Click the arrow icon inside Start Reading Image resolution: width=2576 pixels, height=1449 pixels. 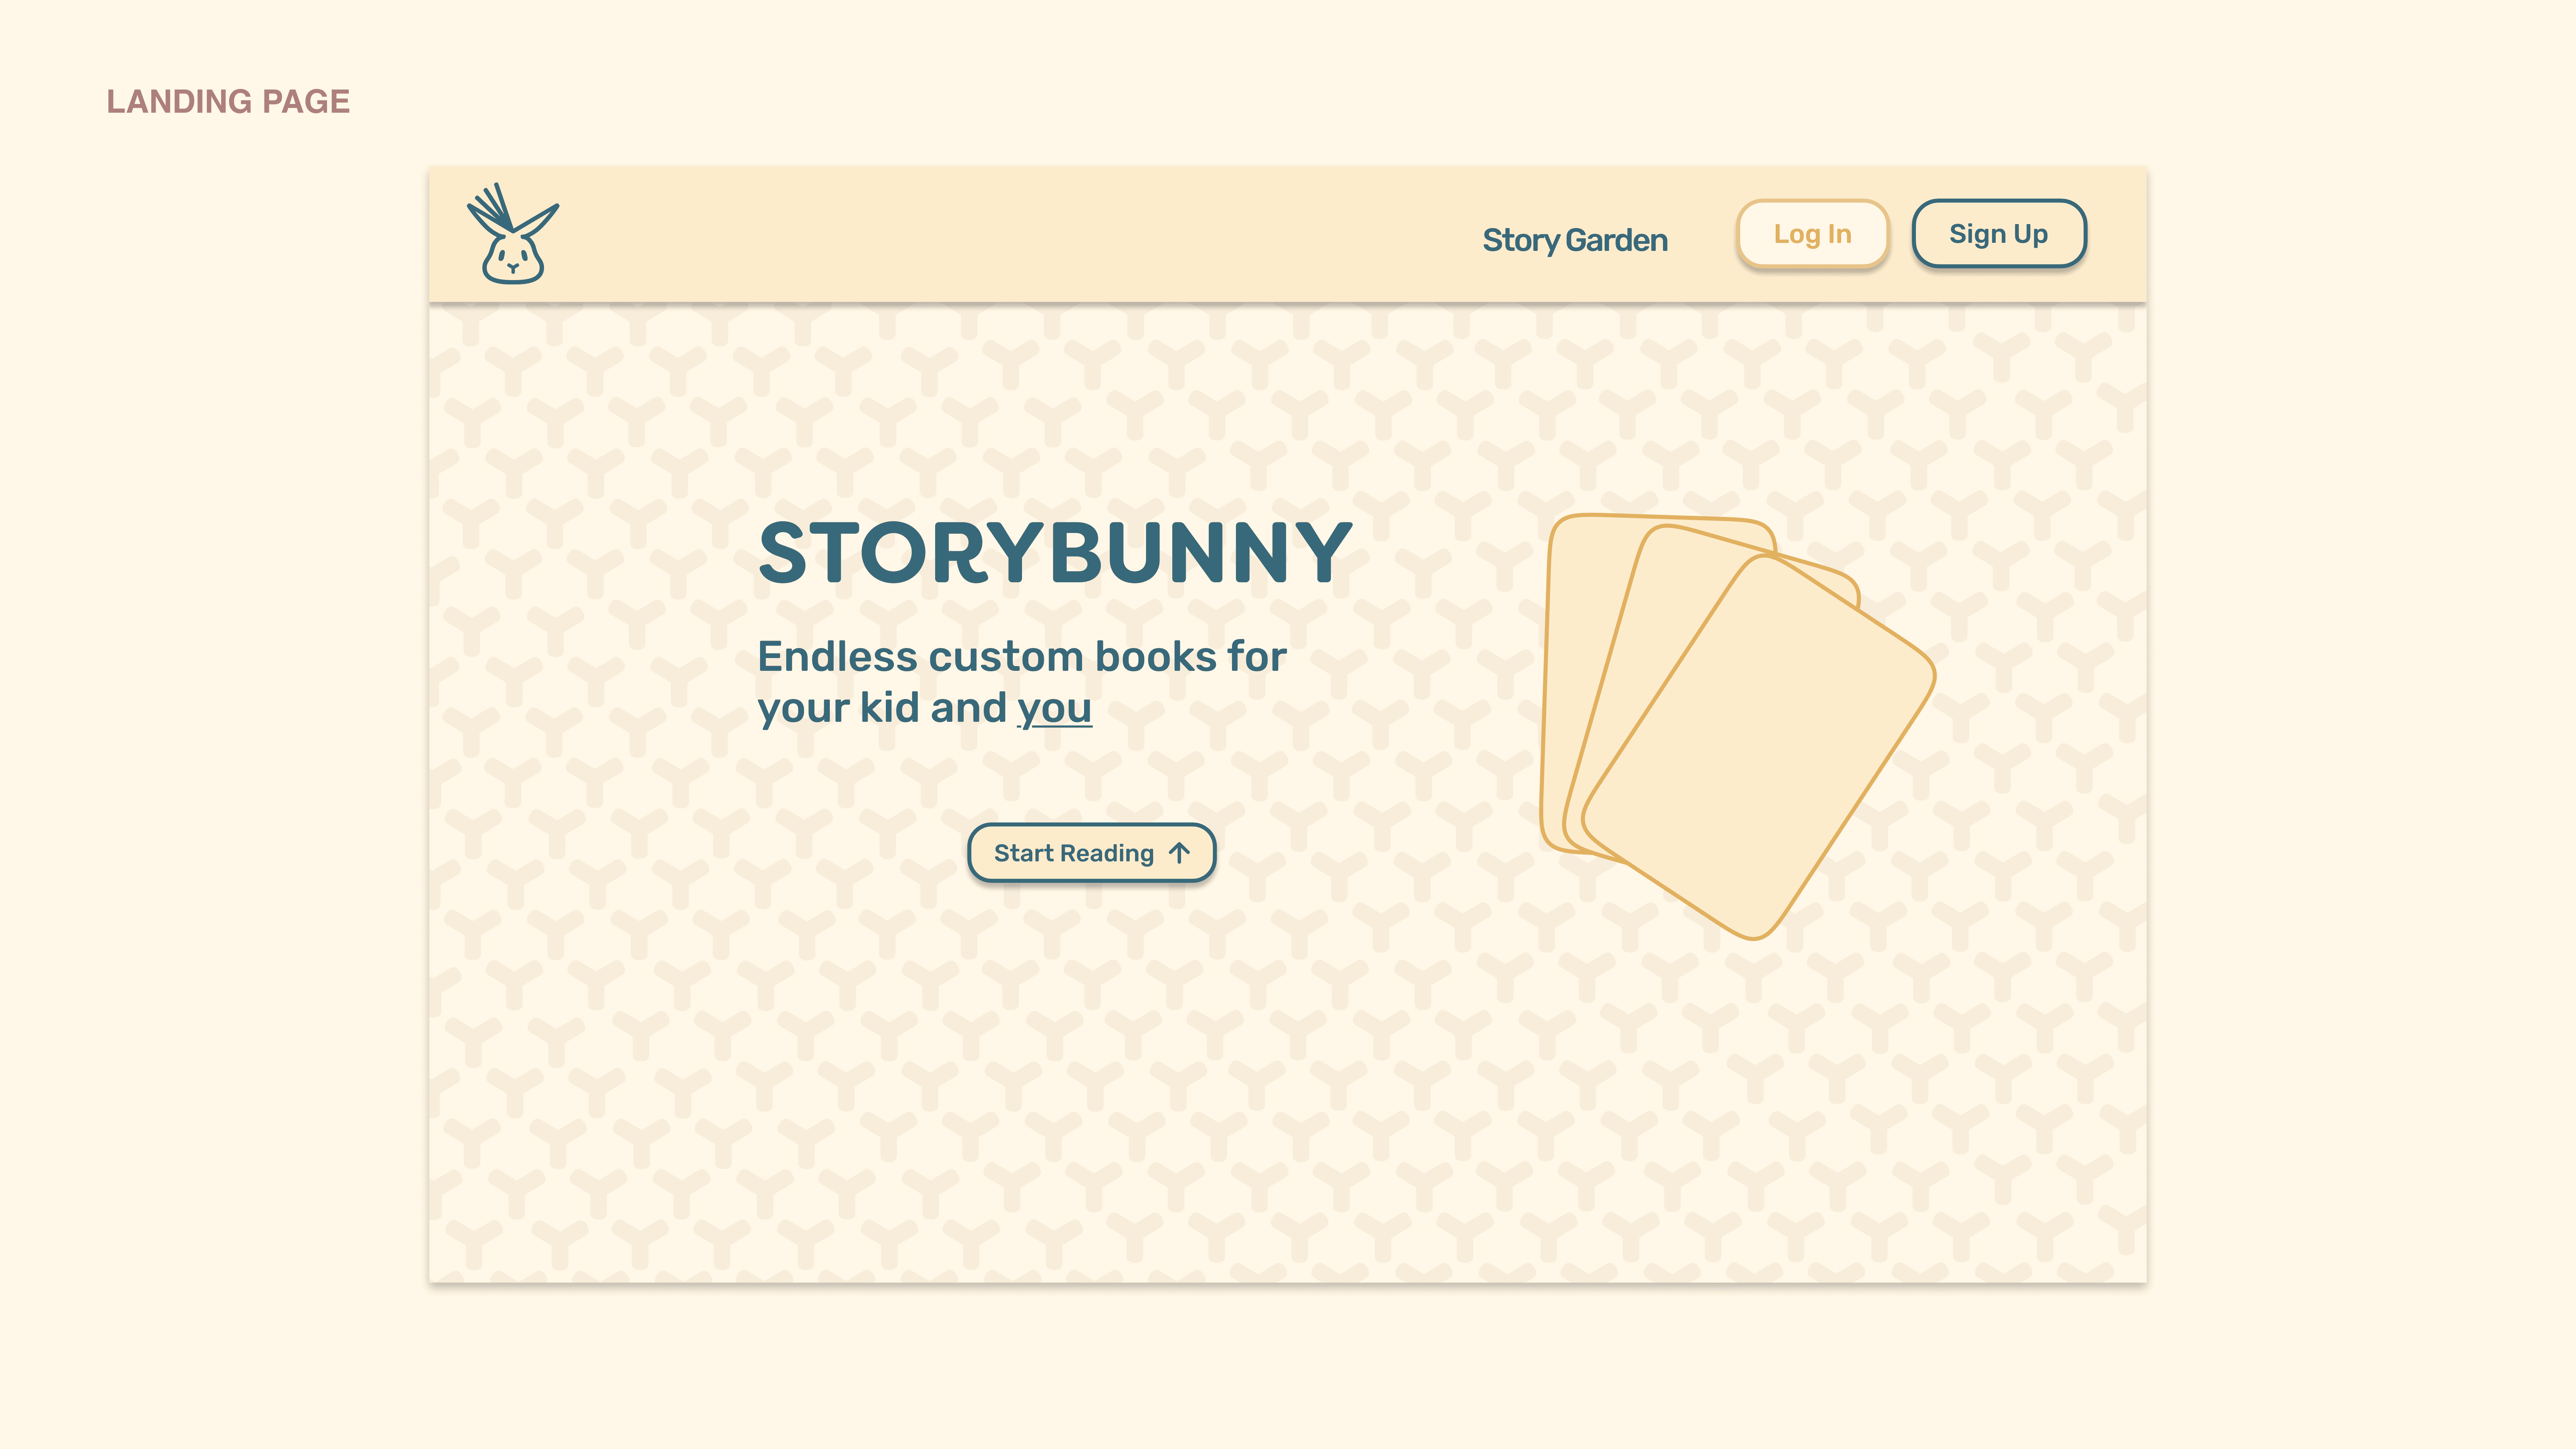pyautogui.click(x=1179, y=853)
